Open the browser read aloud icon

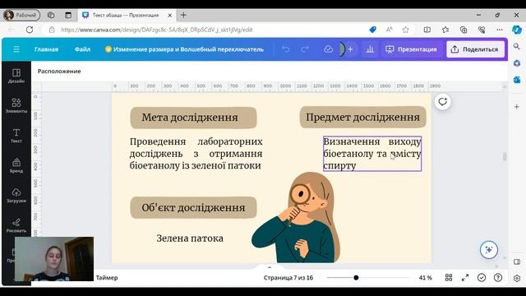(389, 30)
